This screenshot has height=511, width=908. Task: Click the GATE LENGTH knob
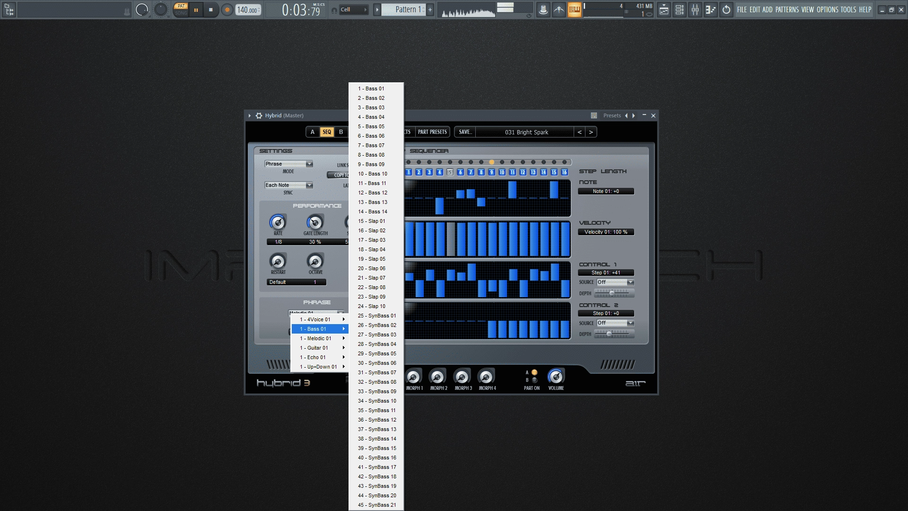pos(315,222)
